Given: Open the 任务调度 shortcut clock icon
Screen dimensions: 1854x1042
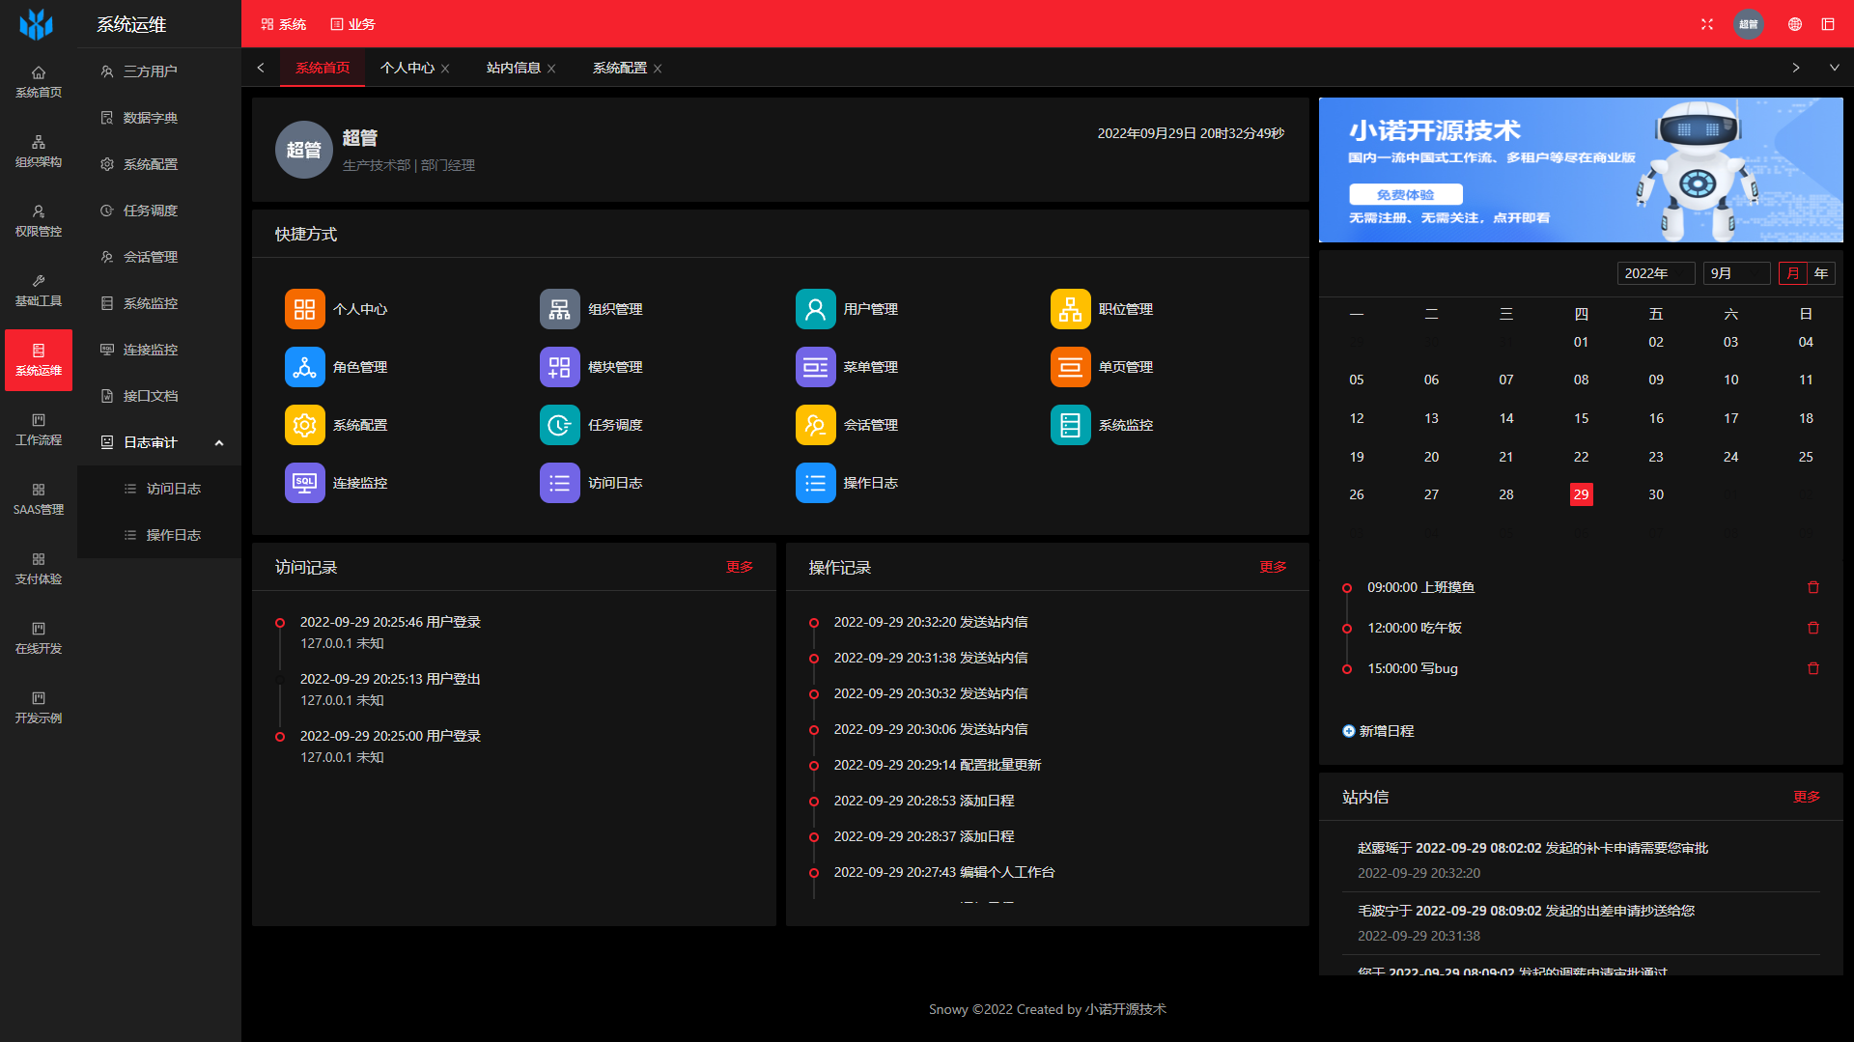Looking at the screenshot, I should (559, 425).
